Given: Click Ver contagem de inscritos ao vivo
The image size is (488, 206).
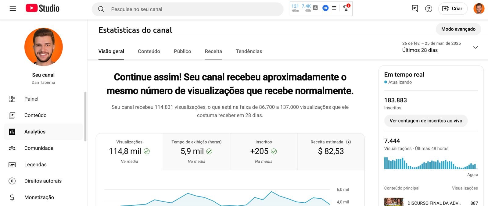Looking at the screenshot, I should click(x=426, y=121).
